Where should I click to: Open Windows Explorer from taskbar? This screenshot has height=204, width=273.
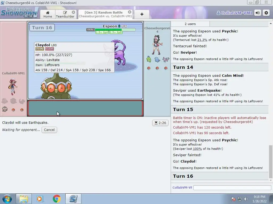tap(24, 199)
